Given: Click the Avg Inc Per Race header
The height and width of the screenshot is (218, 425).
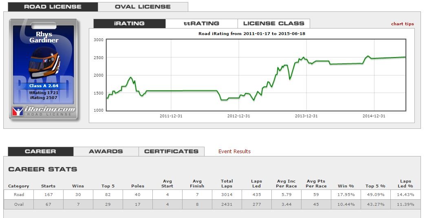Looking at the screenshot, I should (286, 183).
